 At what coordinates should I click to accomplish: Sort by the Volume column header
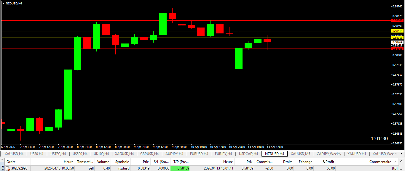point(103,162)
